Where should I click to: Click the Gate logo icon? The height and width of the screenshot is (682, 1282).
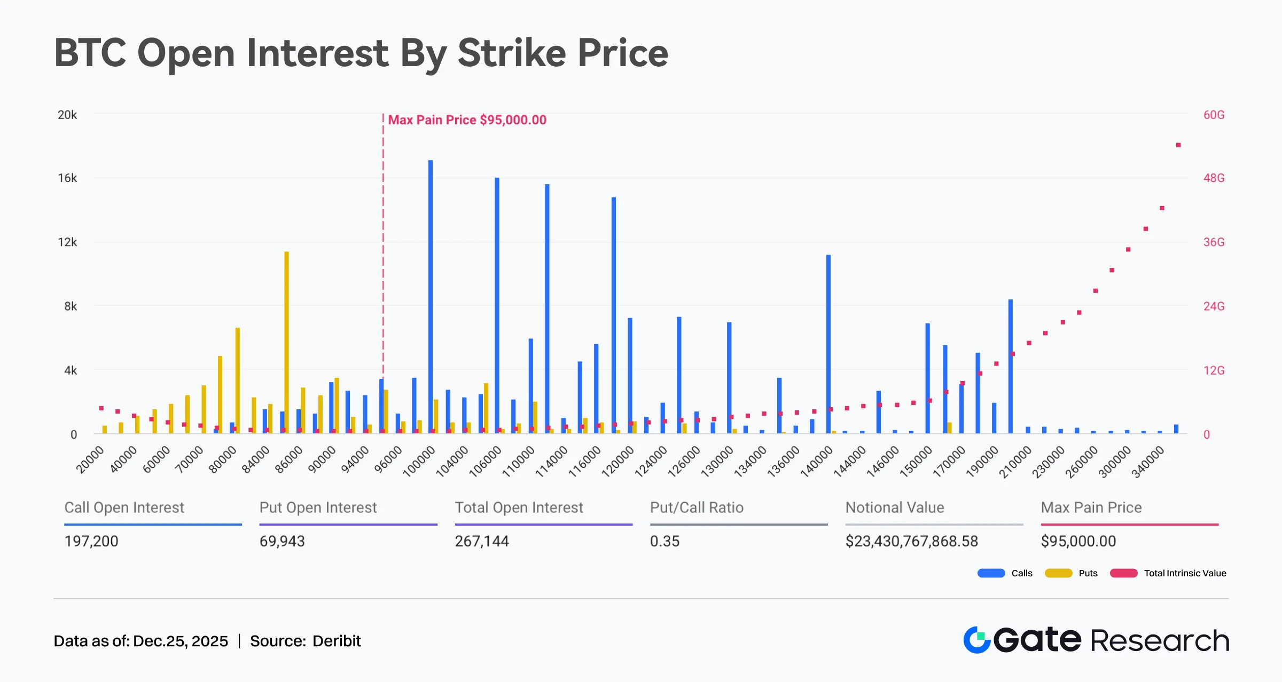[976, 640]
